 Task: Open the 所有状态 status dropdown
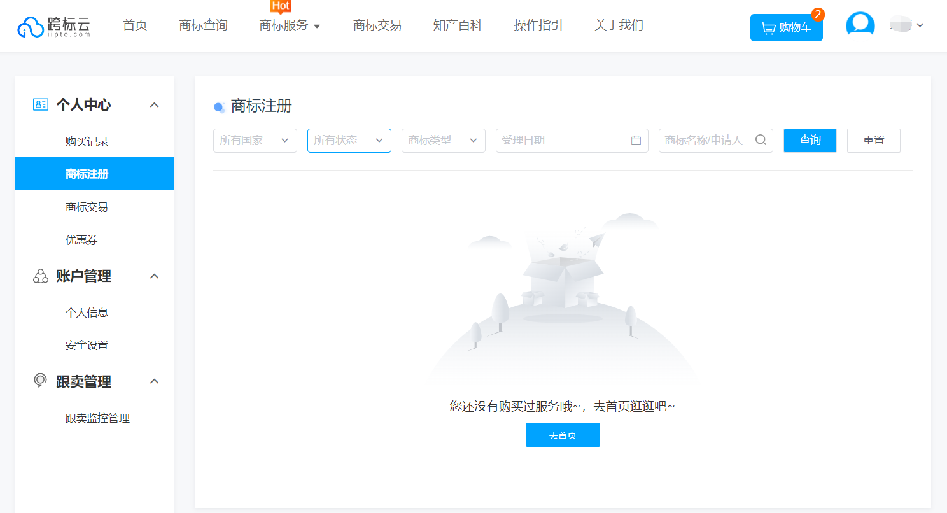coord(349,140)
